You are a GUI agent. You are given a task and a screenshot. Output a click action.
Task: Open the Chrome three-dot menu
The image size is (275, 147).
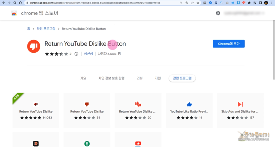click(x=272, y=3)
